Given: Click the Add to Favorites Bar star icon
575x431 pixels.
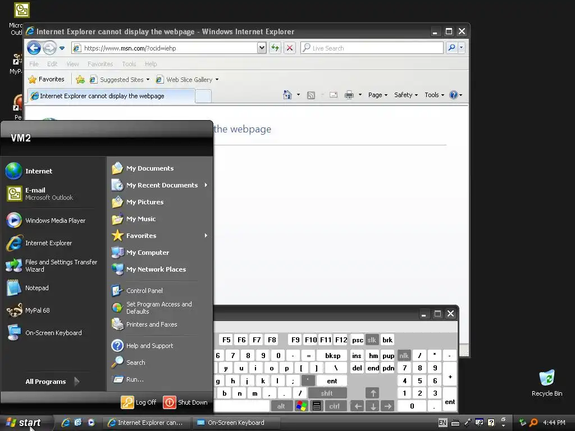Looking at the screenshot, I should (x=80, y=80).
